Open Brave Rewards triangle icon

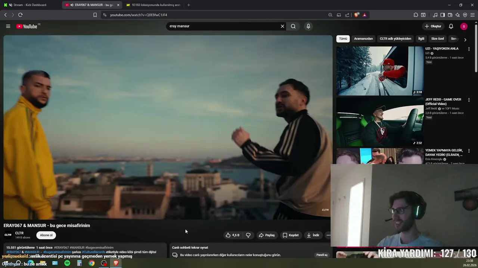[x=364, y=15]
